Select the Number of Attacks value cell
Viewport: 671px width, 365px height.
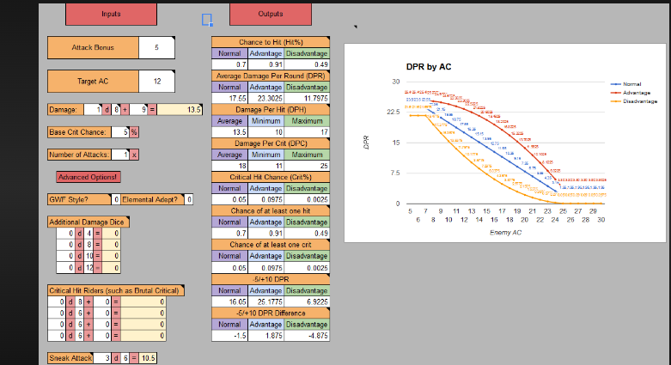click(x=125, y=154)
